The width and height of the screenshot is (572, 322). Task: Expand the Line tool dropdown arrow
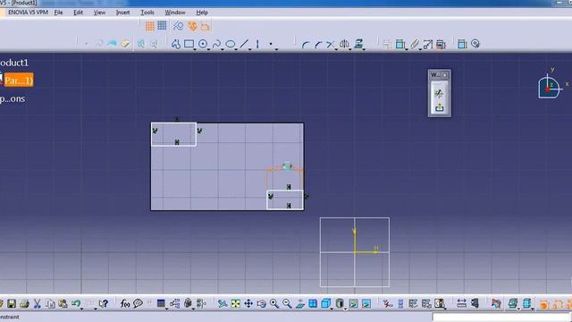click(x=250, y=49)
